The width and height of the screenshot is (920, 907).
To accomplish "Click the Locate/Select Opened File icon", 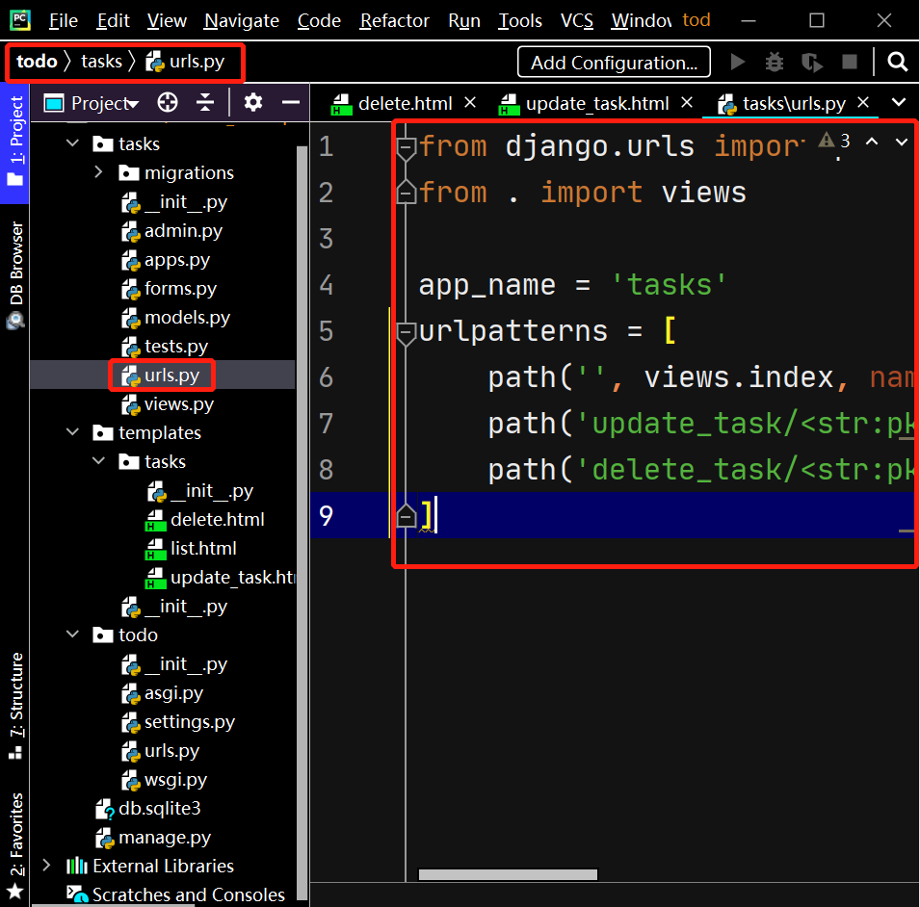I will tap(168, 103).
